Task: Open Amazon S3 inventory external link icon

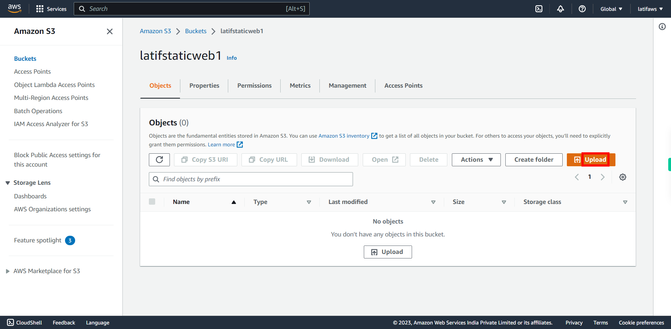Action: point(374,136)
